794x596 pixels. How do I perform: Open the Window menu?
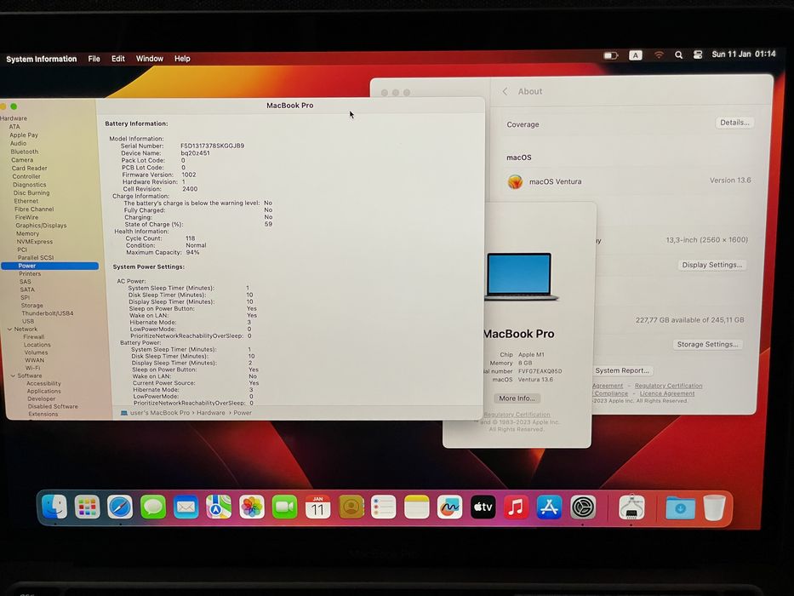pyautogui.click(x=150, y=58)
